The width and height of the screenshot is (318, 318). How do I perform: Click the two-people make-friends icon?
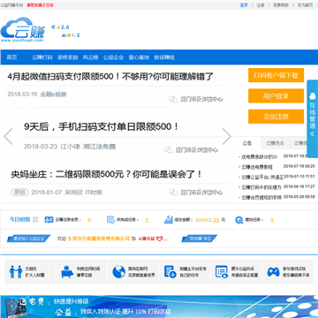pyautogui.click(x=16, y=272)
